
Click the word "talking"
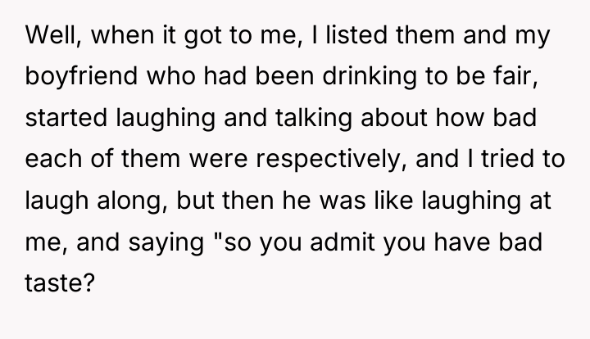[314, 118]
